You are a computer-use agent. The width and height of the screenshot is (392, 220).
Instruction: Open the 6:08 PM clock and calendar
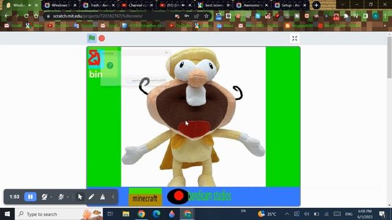tap(365, 214)
